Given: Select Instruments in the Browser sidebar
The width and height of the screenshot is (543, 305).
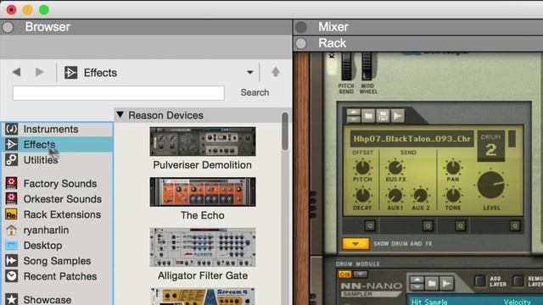Looking at the screenshot, I should click(x=57, y=129).
